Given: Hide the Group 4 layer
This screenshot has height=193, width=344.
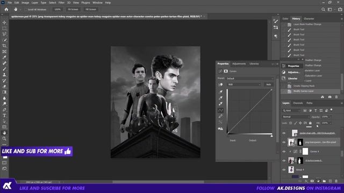Looking at the screenshot, I should pyautogui.click(x=284, y=170).
